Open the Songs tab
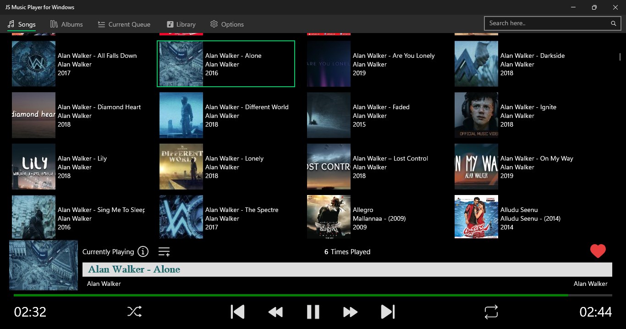 click(22, 24)
